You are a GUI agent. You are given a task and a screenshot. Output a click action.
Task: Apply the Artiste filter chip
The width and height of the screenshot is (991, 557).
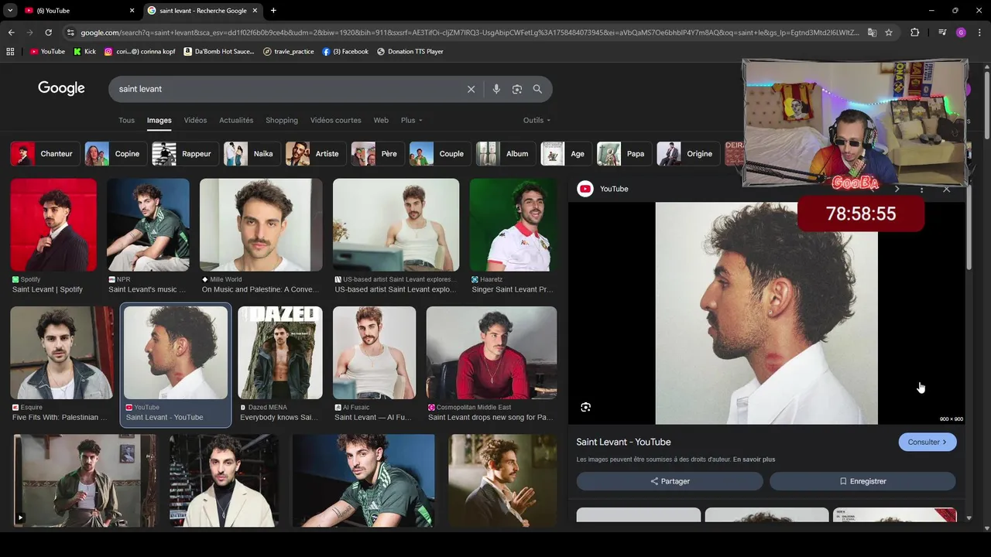coord(315,154)
